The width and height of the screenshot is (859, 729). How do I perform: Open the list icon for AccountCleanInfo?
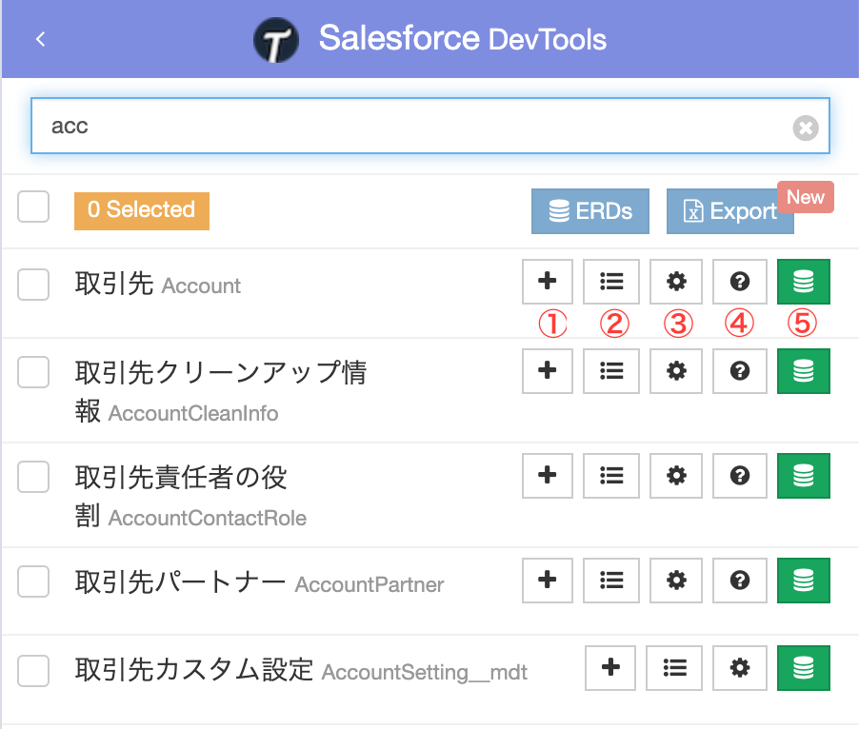pyautogui.click(x=610, y=371)
